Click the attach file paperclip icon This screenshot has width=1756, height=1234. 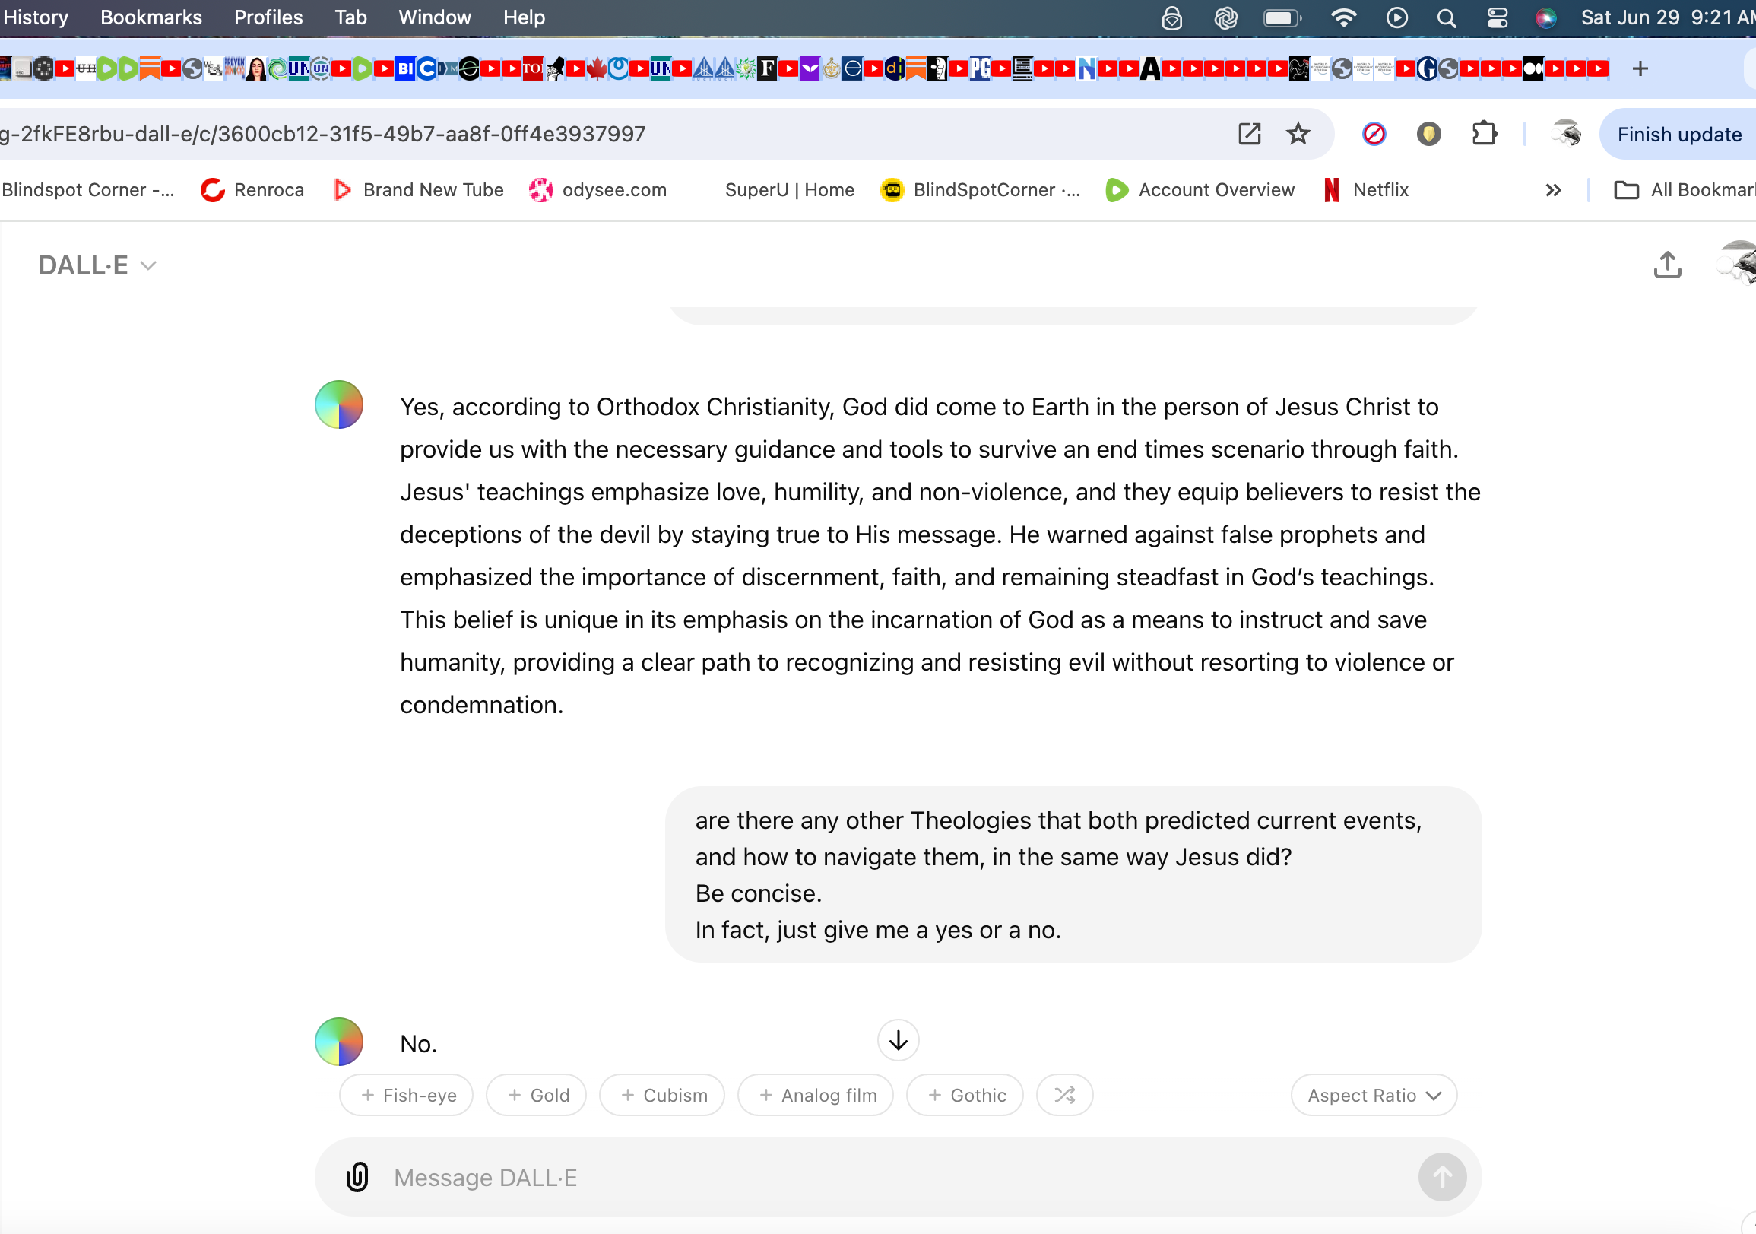pos(357,1177)
